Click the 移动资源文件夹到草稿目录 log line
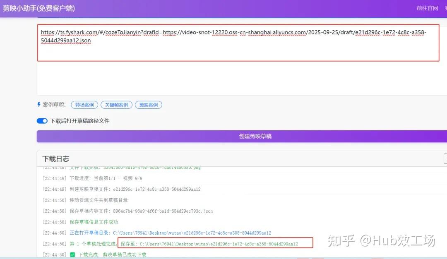 (83, 201)
